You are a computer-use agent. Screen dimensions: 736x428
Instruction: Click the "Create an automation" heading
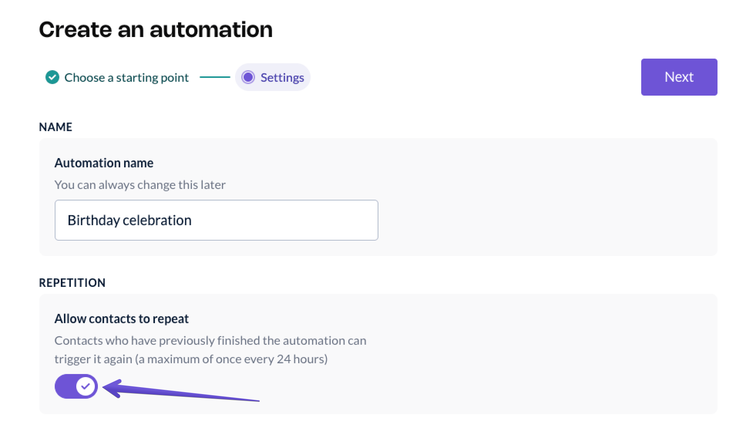pos(156,29)
